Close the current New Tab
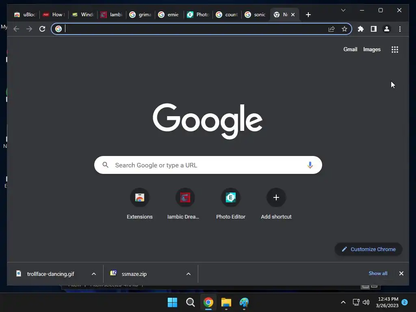 click(x=293, y=15)
